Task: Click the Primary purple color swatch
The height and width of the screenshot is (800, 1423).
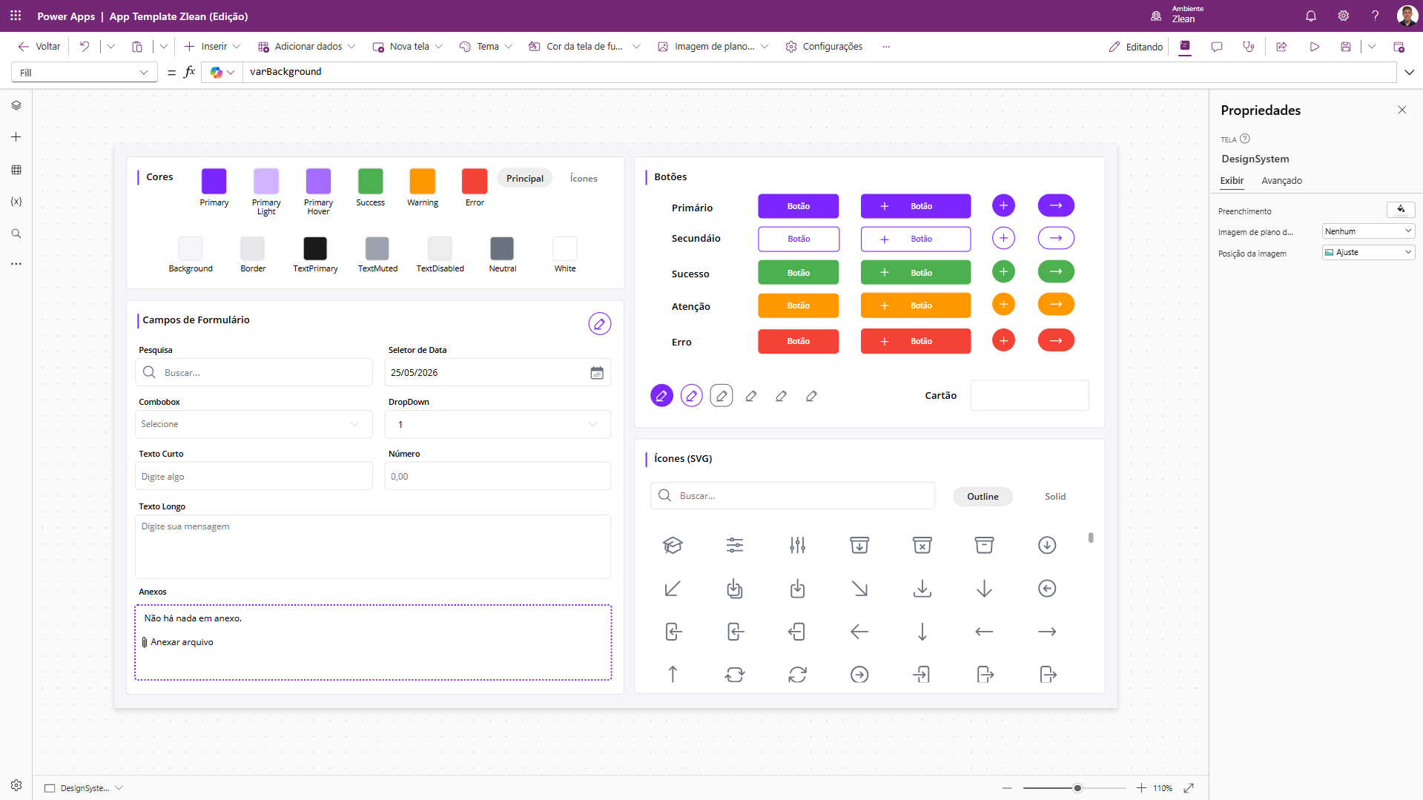Action: click(x=214, y=181)
